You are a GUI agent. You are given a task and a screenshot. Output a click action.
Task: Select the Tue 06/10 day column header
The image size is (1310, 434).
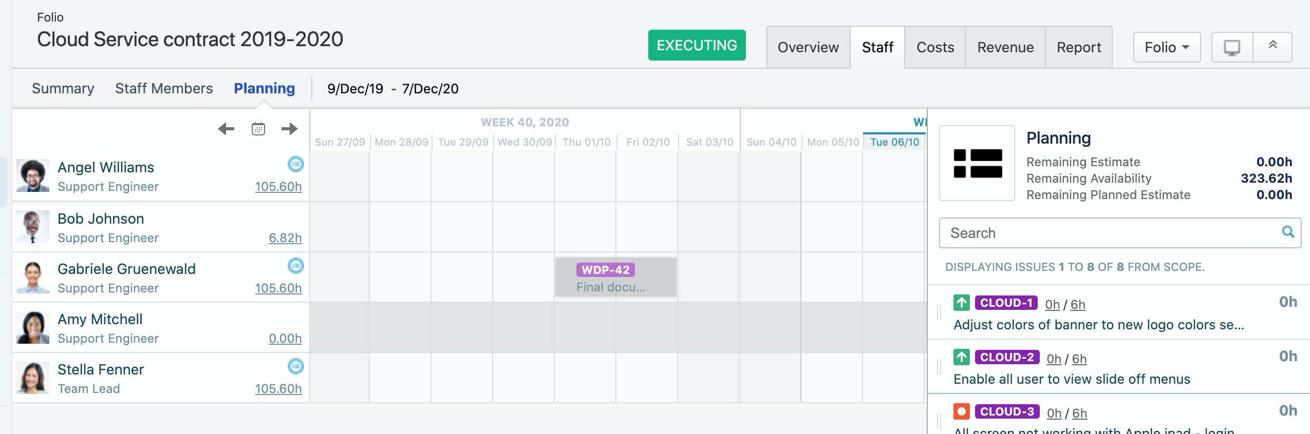(x=894, y=142)
